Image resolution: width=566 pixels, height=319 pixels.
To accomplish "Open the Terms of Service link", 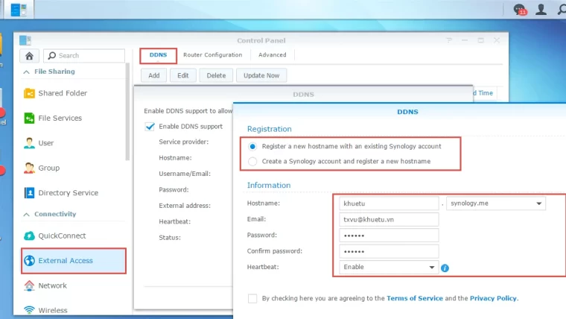I will coord(414,298).
